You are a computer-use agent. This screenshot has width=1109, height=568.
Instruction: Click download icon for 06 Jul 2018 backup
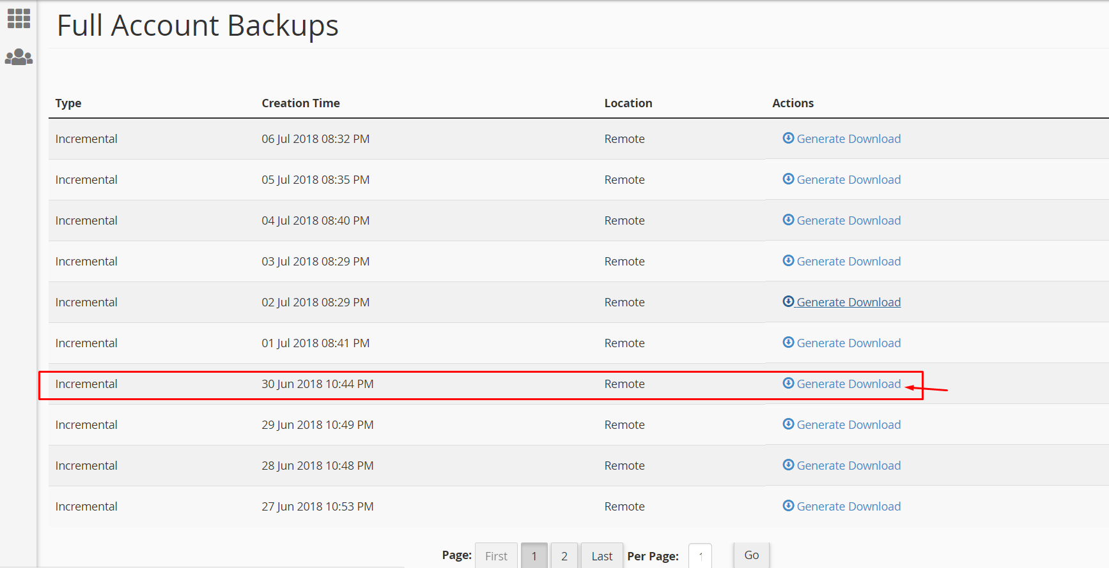788,138
